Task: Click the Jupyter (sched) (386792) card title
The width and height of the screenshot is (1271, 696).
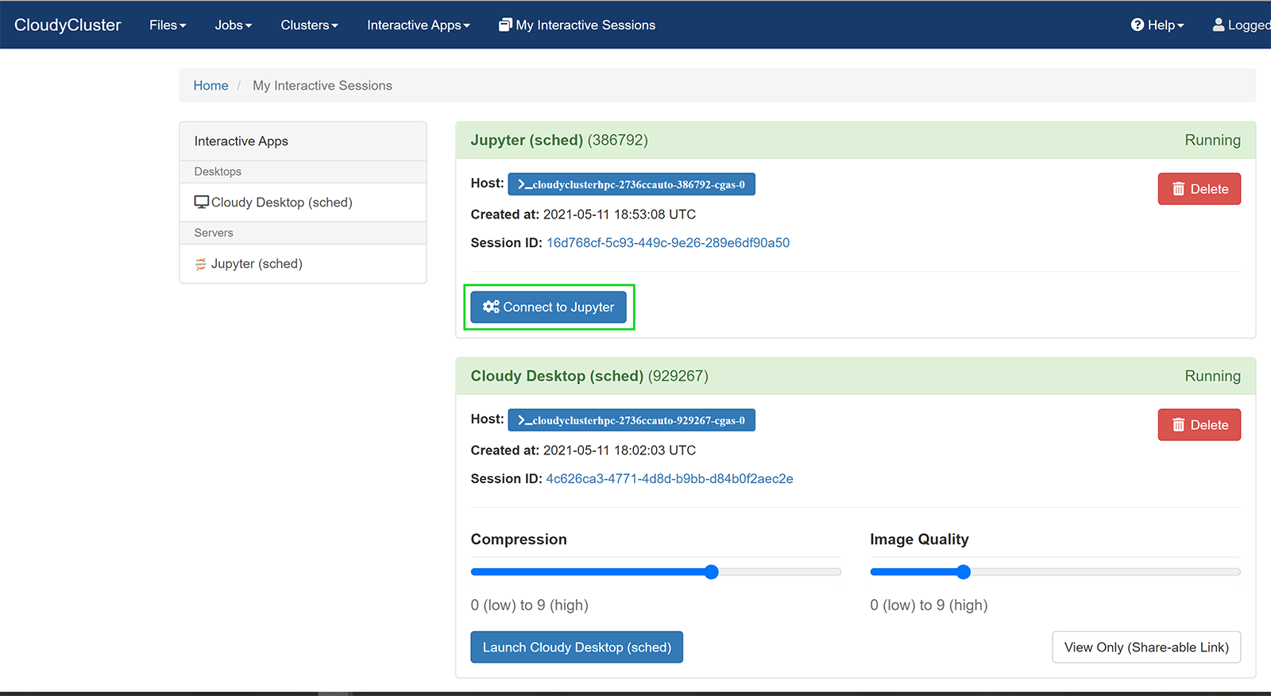Action: 559,141
